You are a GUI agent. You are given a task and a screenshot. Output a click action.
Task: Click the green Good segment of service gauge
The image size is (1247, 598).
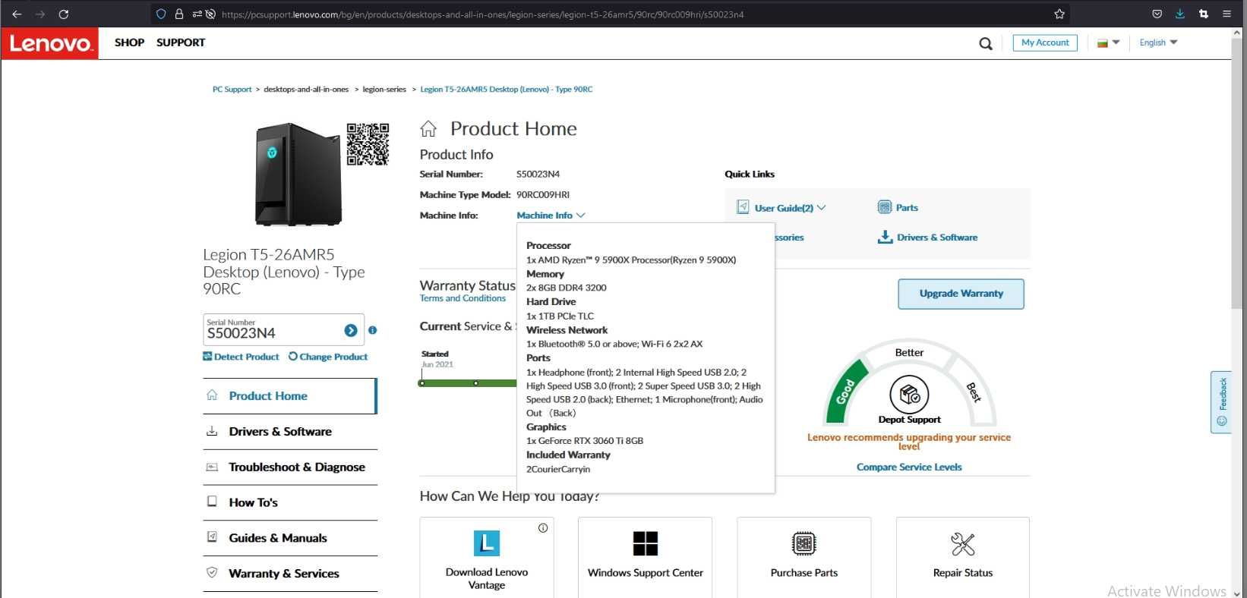point(845,391)
